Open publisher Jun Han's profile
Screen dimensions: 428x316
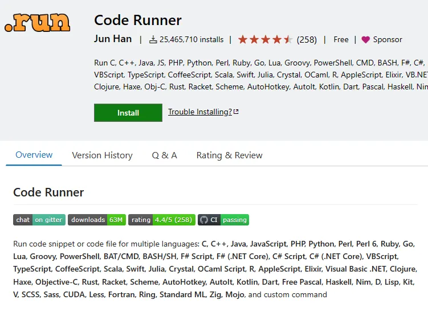113,39
